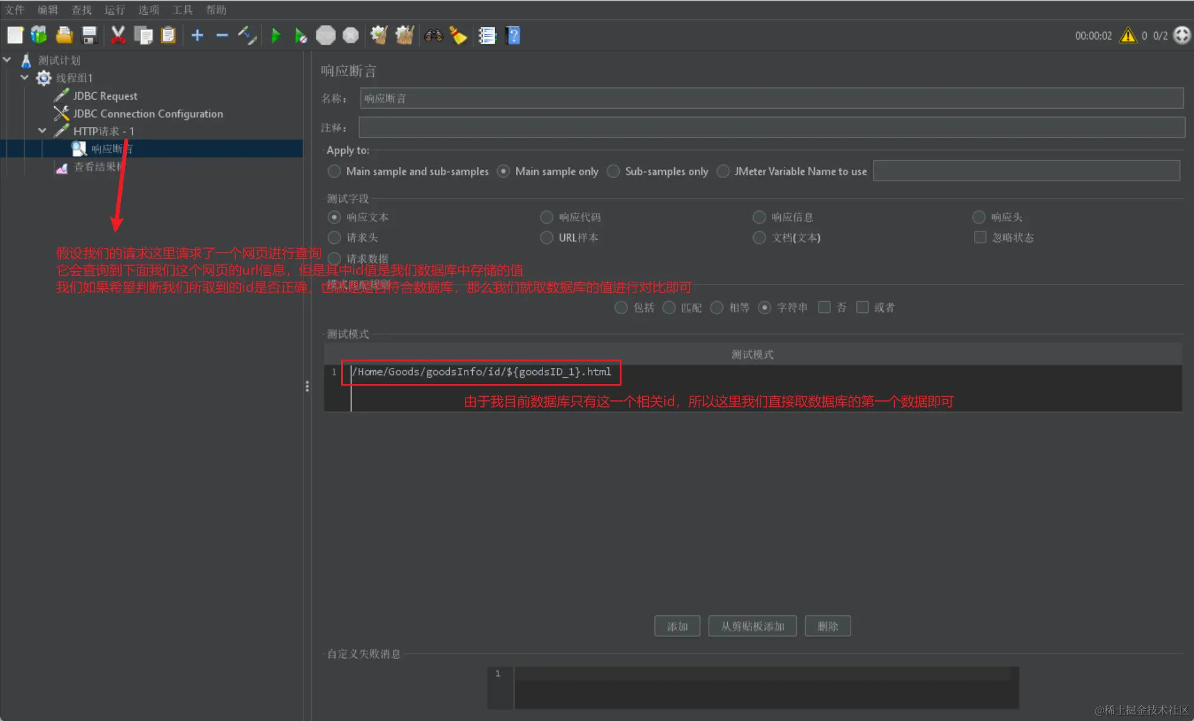Viewport: 1194px width, 721px height.
Task: Collapse the 线程组1 tree node
Action: [25, 77]
